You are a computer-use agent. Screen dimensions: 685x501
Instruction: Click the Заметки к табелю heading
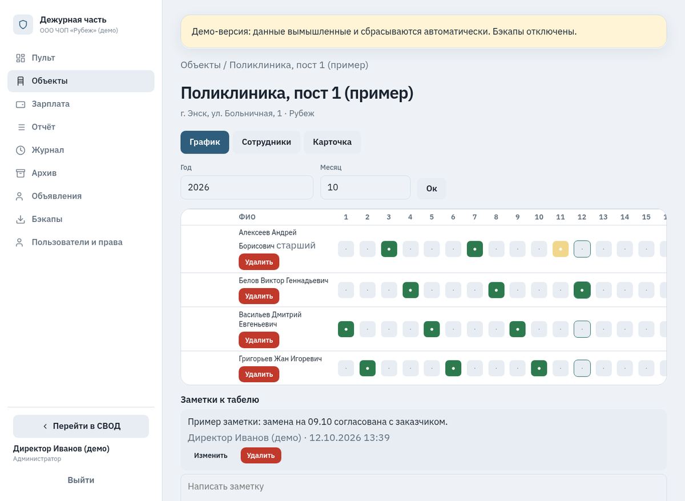pos(220,400)
